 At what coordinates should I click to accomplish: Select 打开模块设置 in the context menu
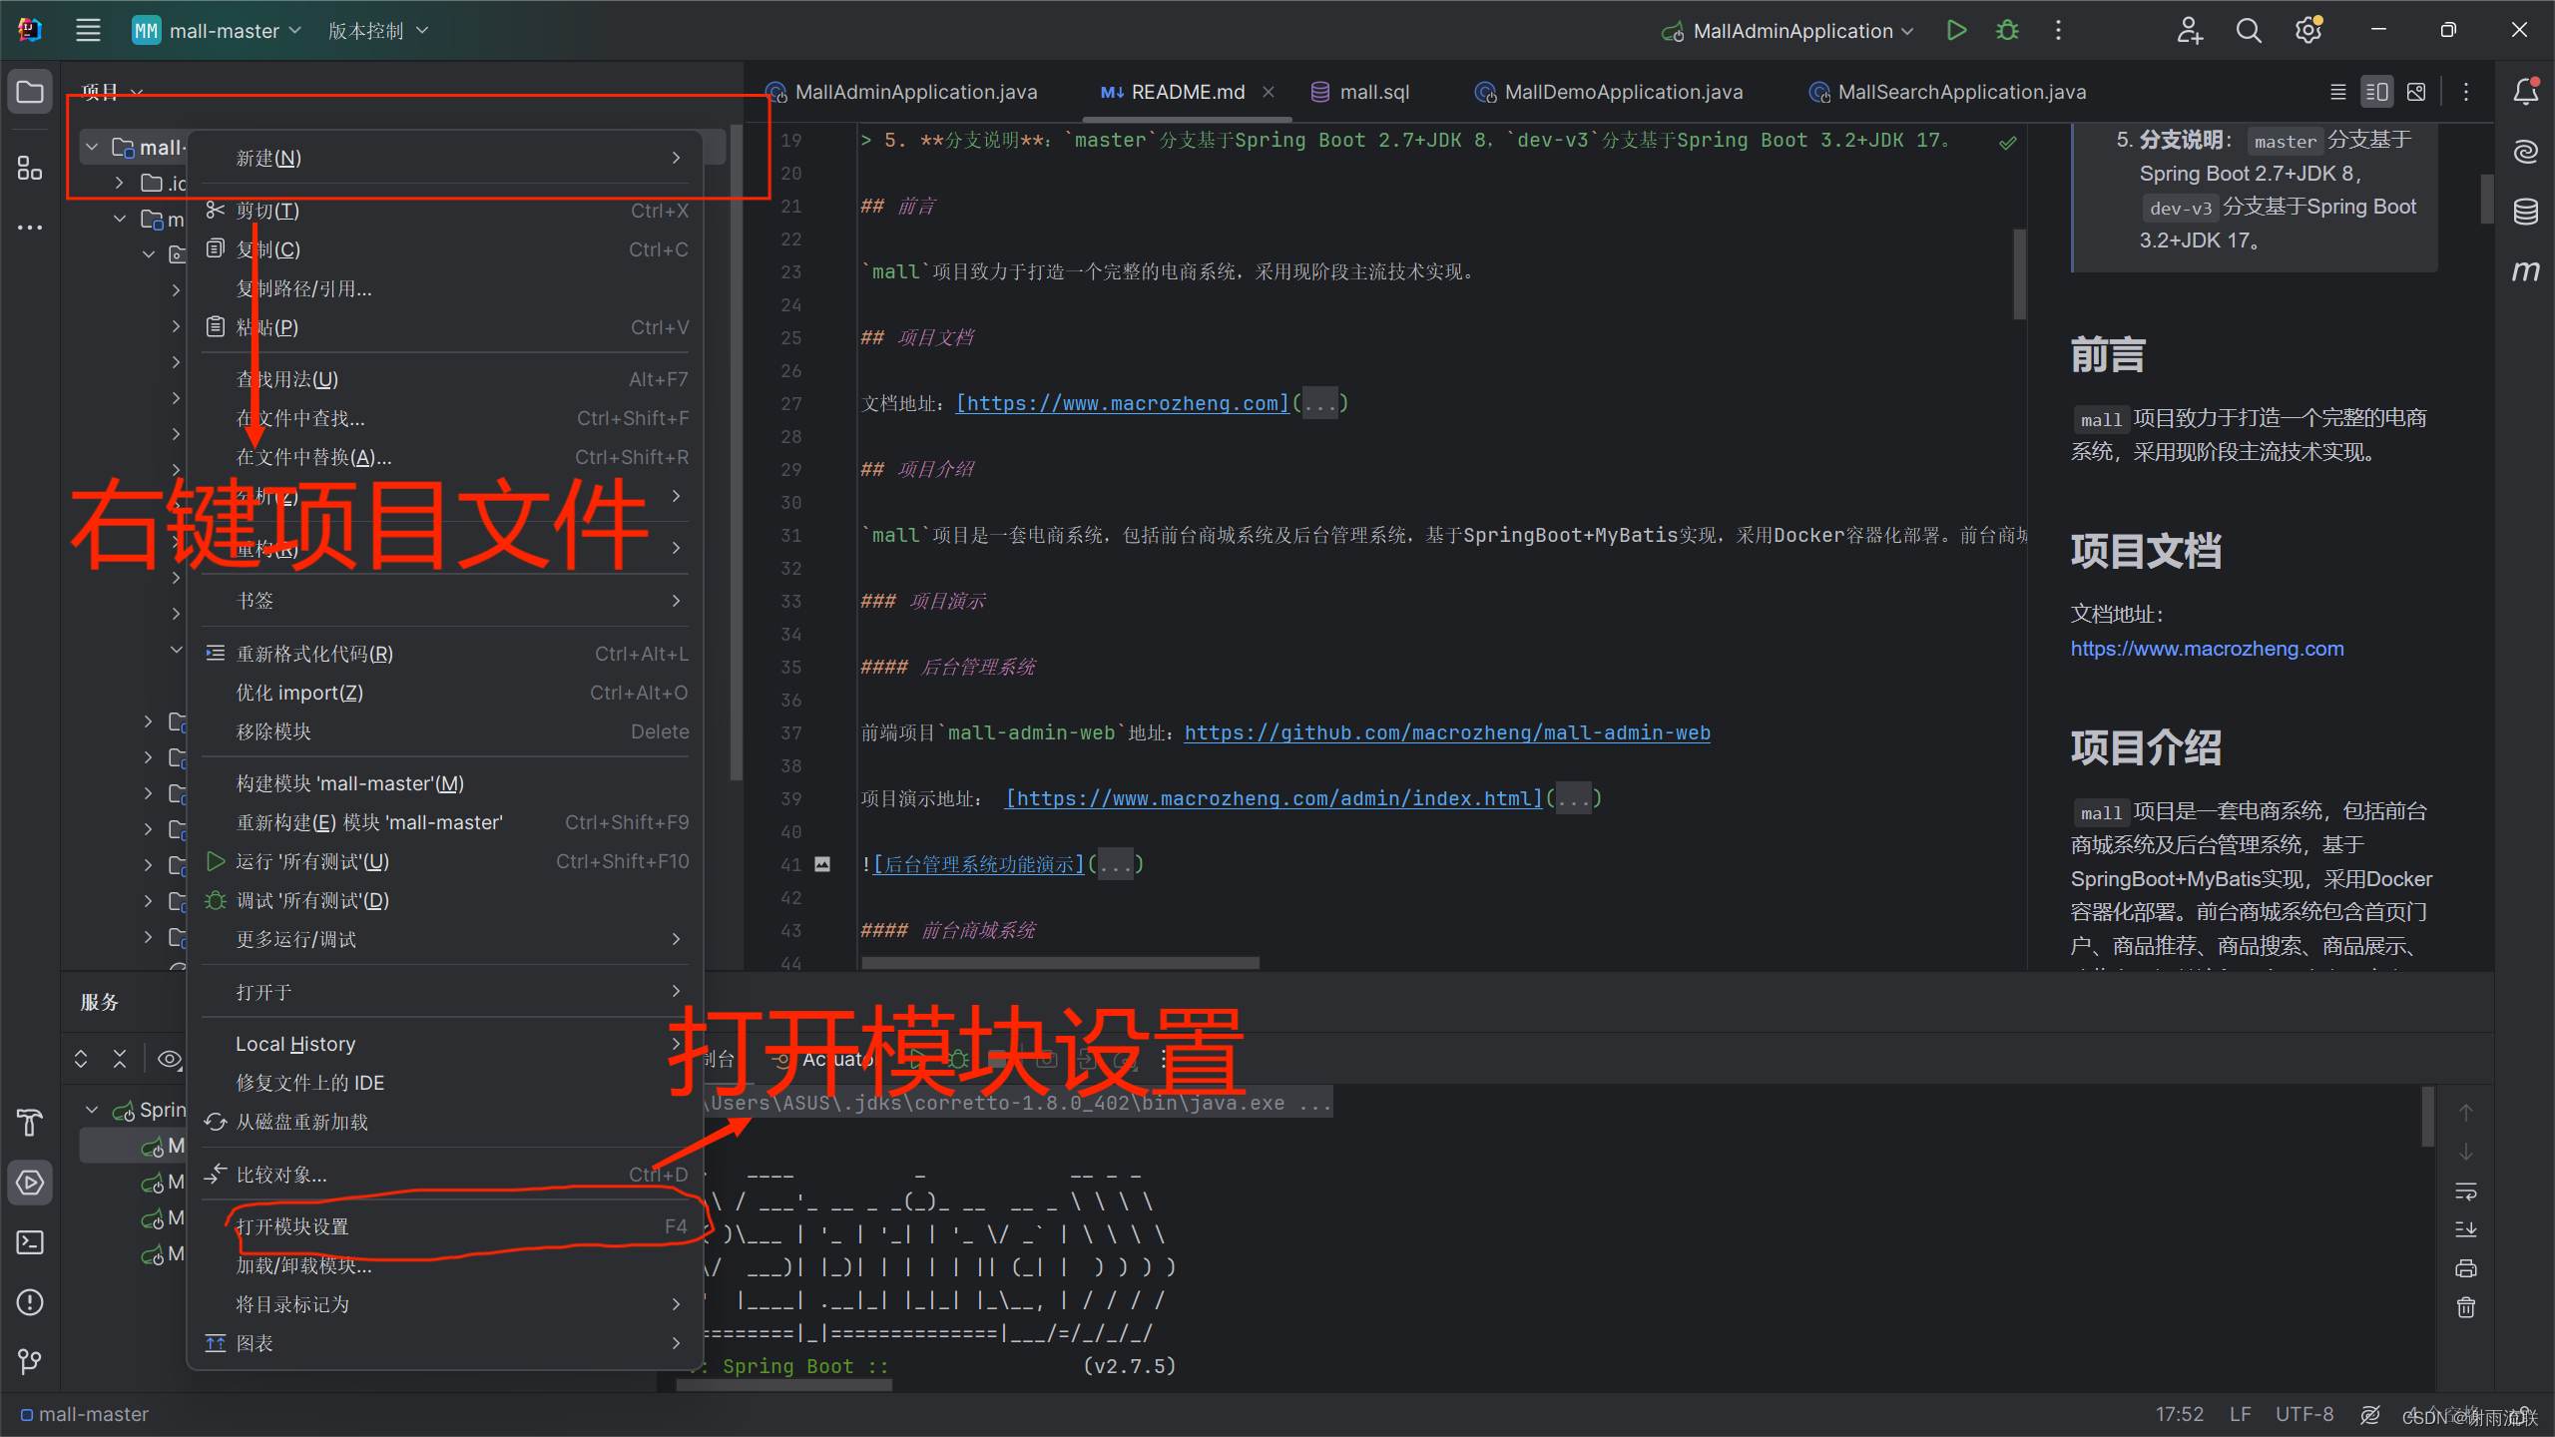pos(293,1226)
